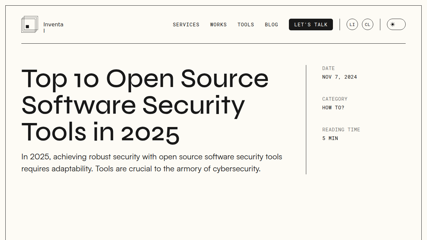The height and width of the screenshot is (240, 427).
Task: Click the HOW TO? category value
Action: pyautogui.click(x=333, y=108)
